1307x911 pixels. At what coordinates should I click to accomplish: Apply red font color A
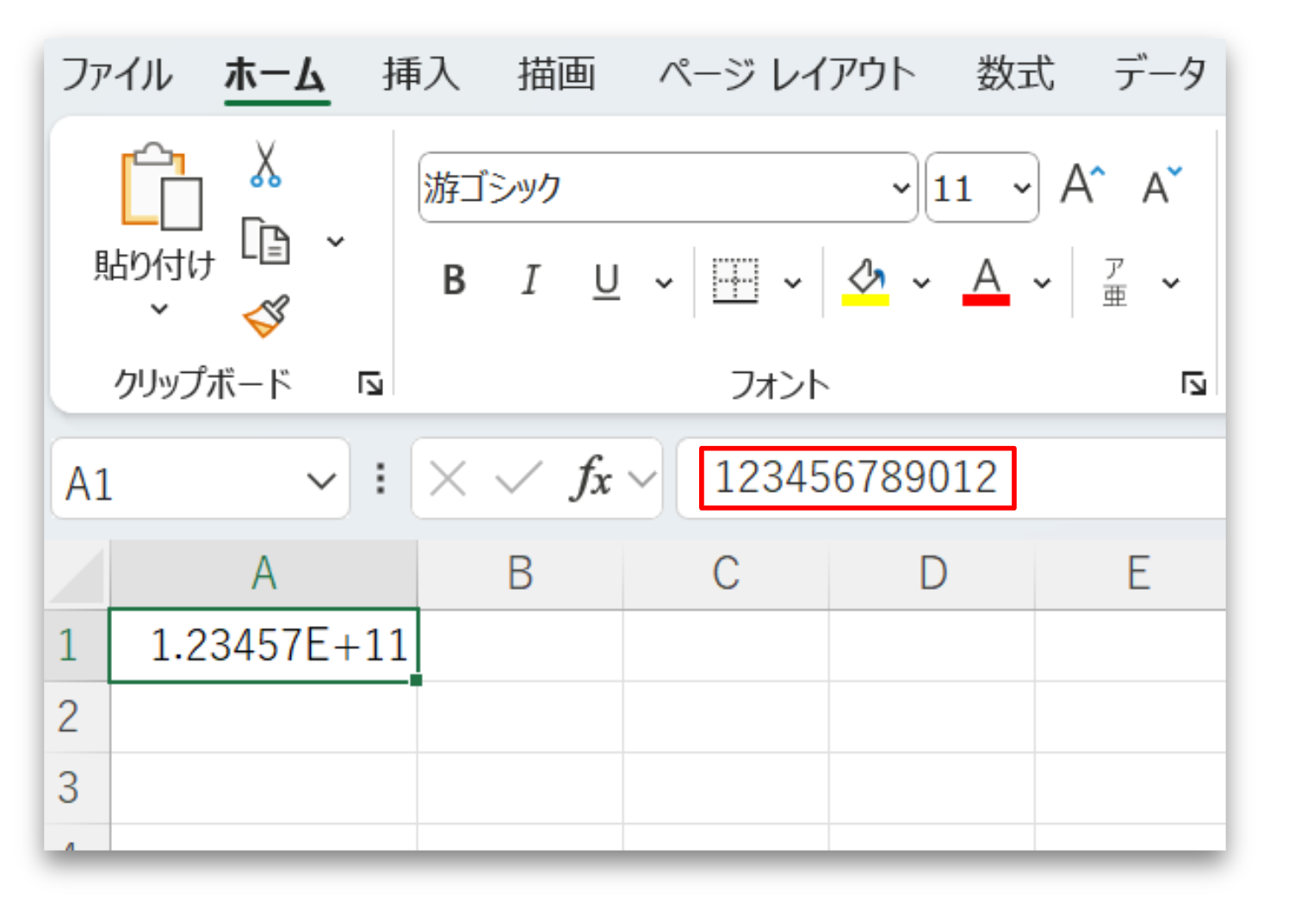pos(986,282)
